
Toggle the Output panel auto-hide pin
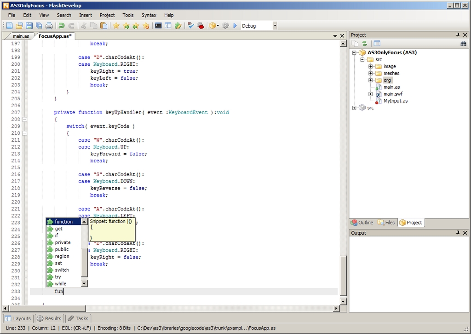click(x=458, y=233)
